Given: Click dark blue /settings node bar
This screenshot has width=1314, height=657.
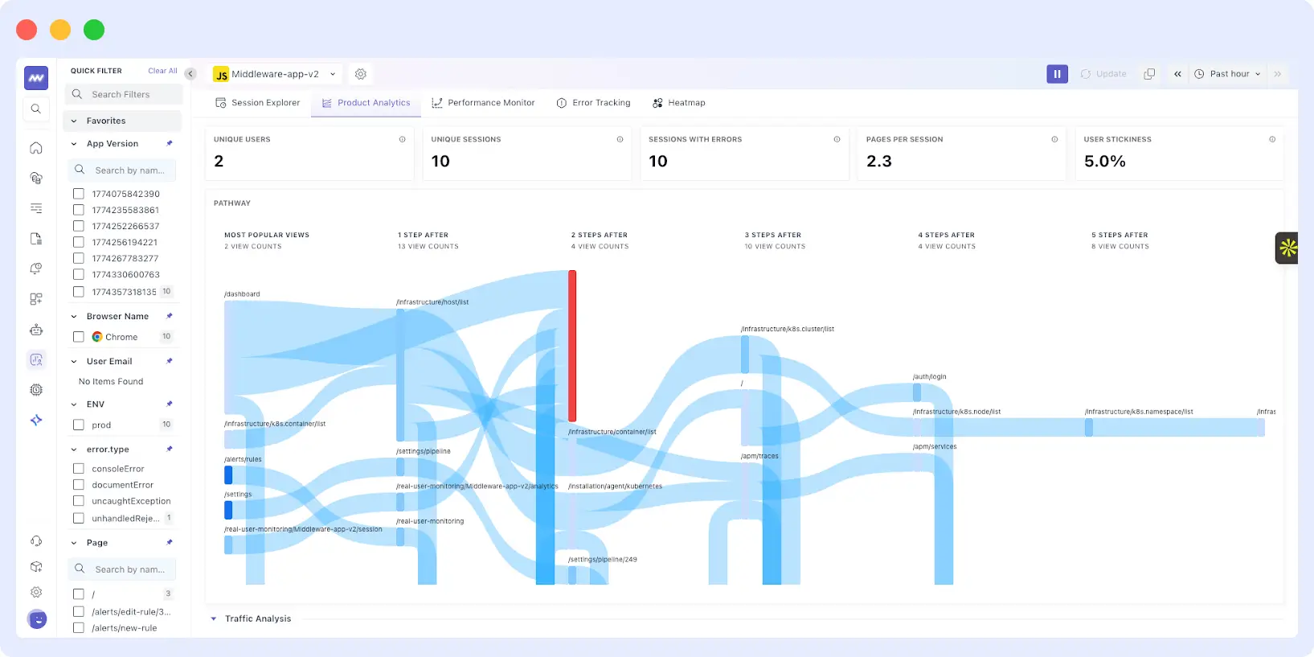Looking at the screenshot, I should pos(228,510).
